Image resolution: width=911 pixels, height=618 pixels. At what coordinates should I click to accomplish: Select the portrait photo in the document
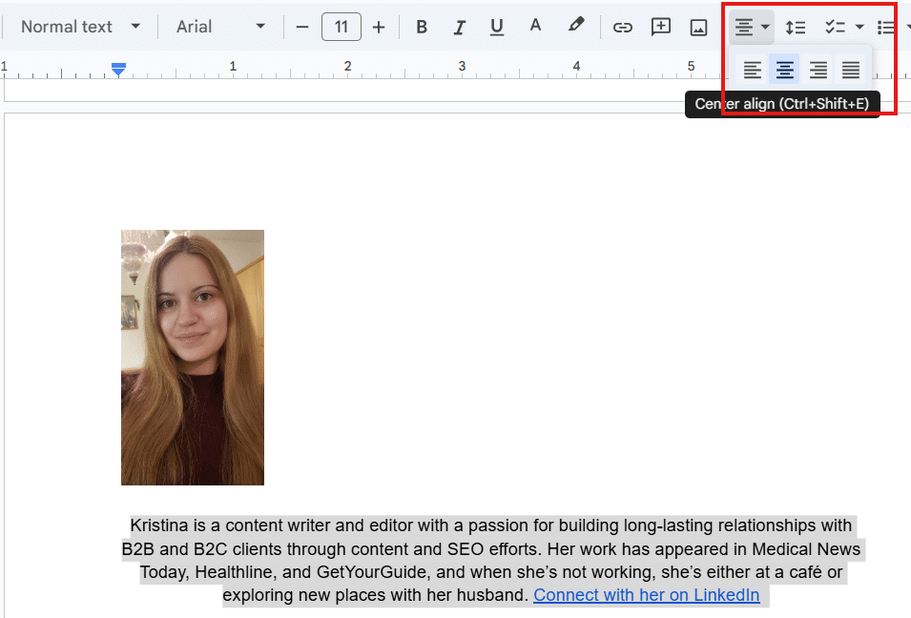193,358
